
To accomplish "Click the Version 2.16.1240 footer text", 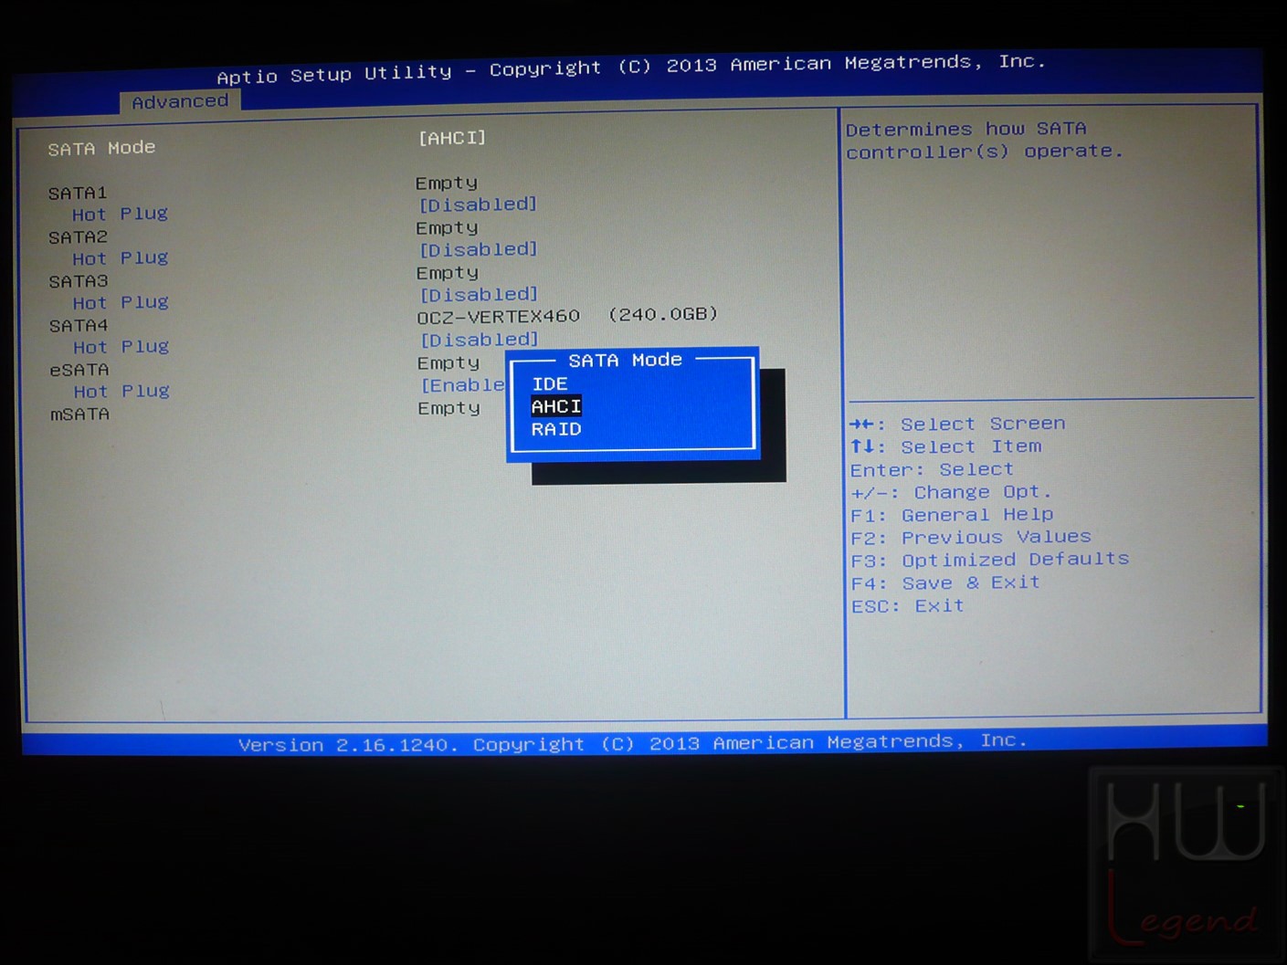I will (633, 742).
